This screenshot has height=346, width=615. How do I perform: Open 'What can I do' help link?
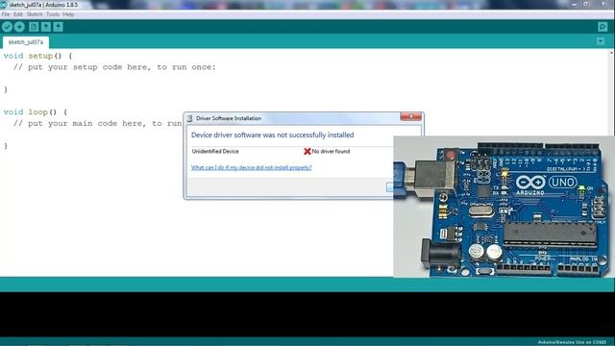252,167
